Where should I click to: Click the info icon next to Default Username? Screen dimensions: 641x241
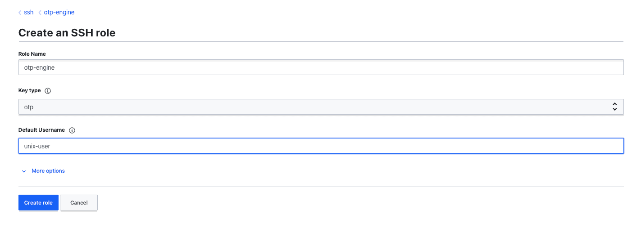pos(72,130)
